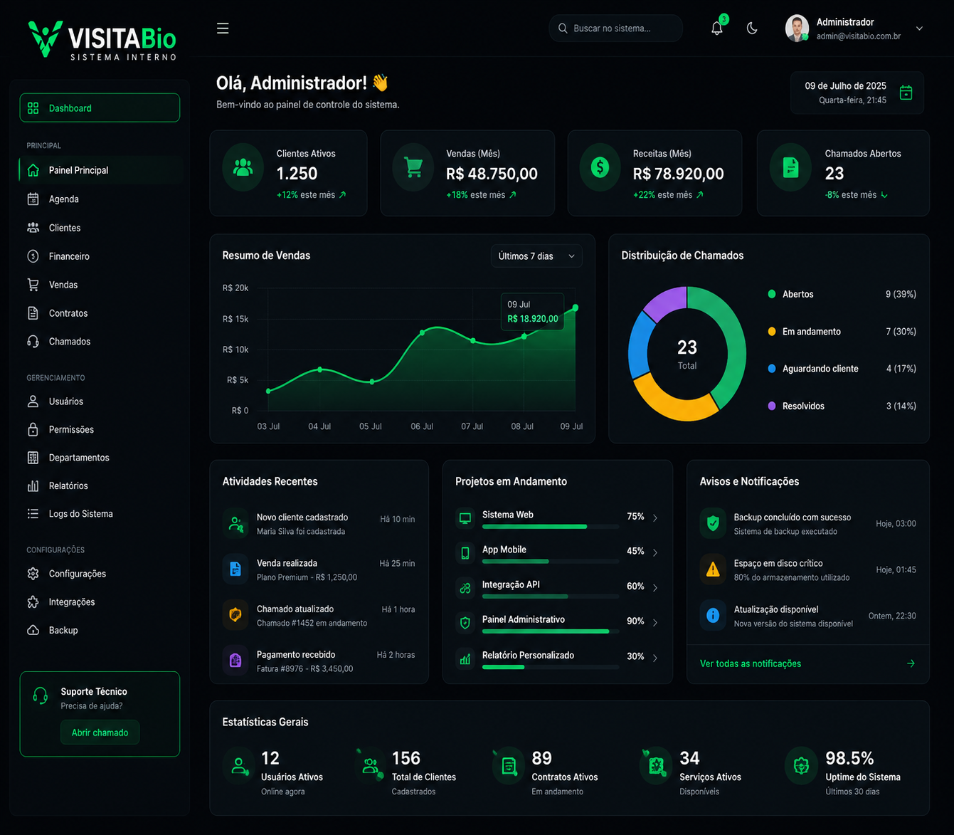954x835 pixels.
Task: Click the Espaço em disco warning icon
Action: pyautogui.click(x=713, y=569)
